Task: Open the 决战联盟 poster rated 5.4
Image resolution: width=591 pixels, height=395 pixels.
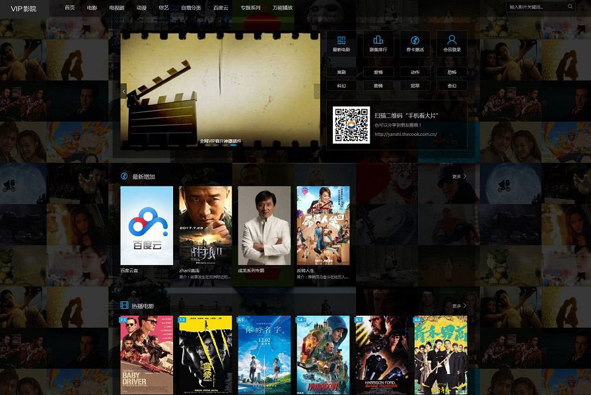Action: pos(323,355)
